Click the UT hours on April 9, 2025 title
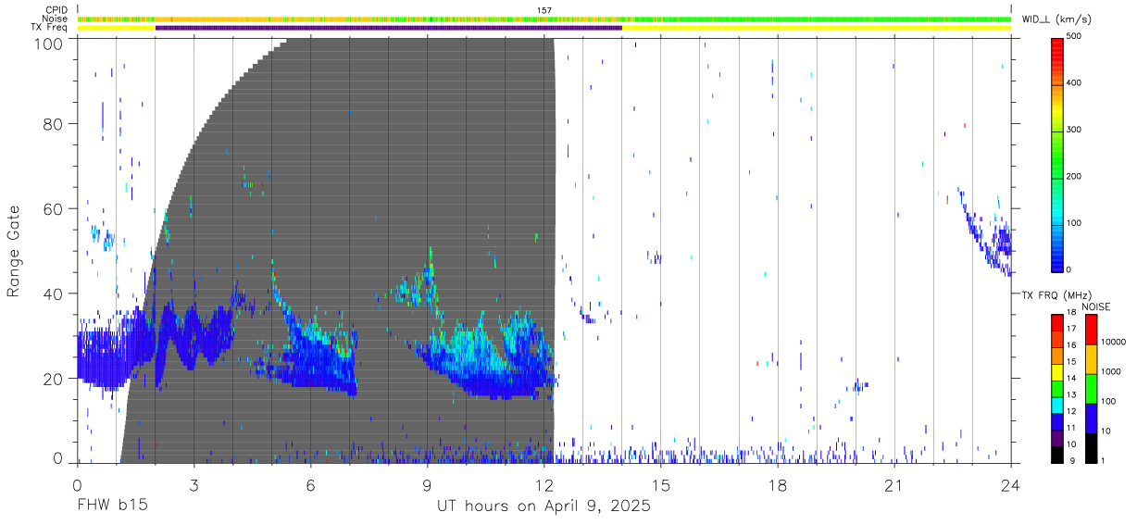Screen dimensions: 1137x525 click(x=544, y=507)
